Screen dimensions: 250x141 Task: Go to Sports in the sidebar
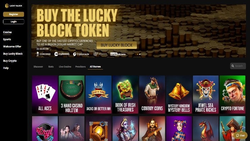pyautogui.click(x=7, y=40)
